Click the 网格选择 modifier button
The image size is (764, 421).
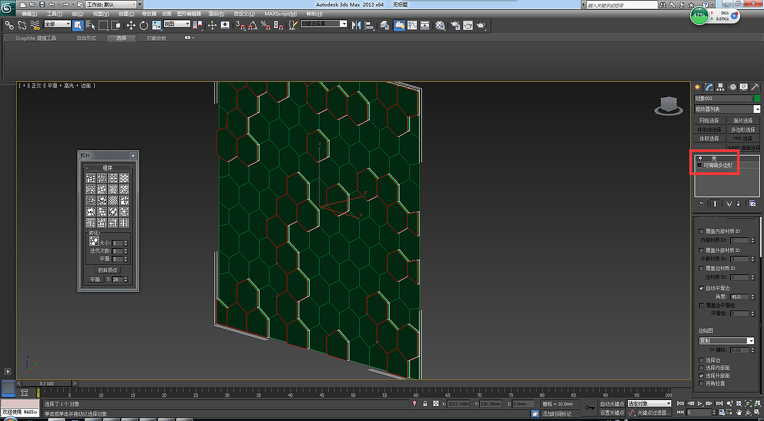tap(710, 121)
